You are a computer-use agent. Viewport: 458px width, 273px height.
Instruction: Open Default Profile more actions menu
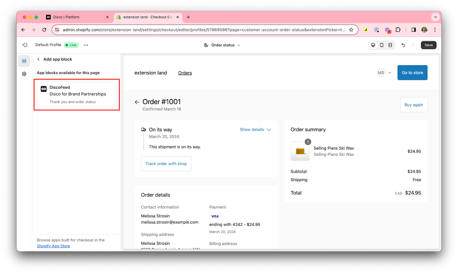(x=86, y=45)
